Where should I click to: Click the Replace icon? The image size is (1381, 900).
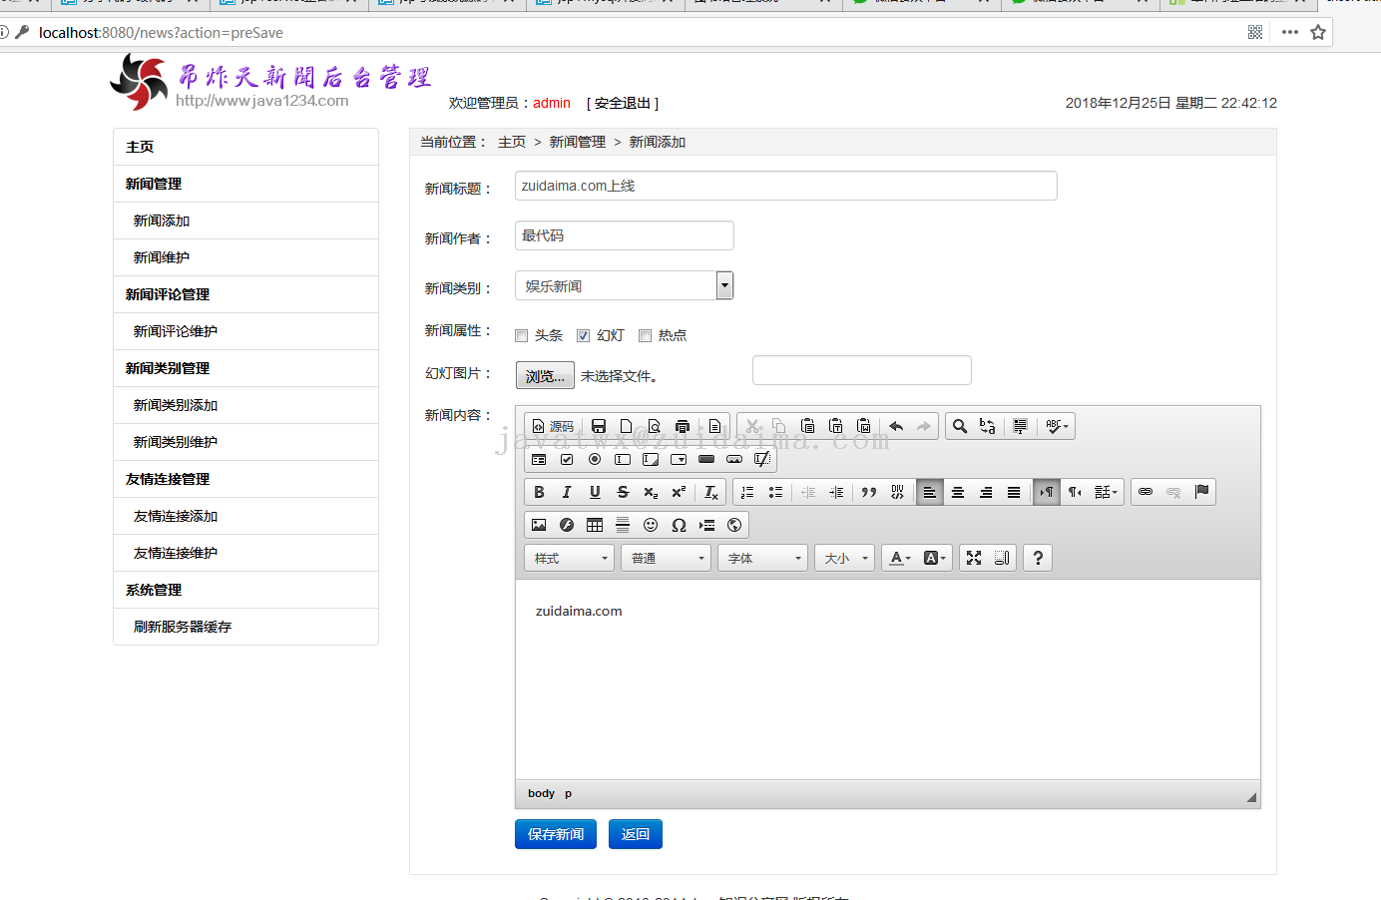coord(988,426)
